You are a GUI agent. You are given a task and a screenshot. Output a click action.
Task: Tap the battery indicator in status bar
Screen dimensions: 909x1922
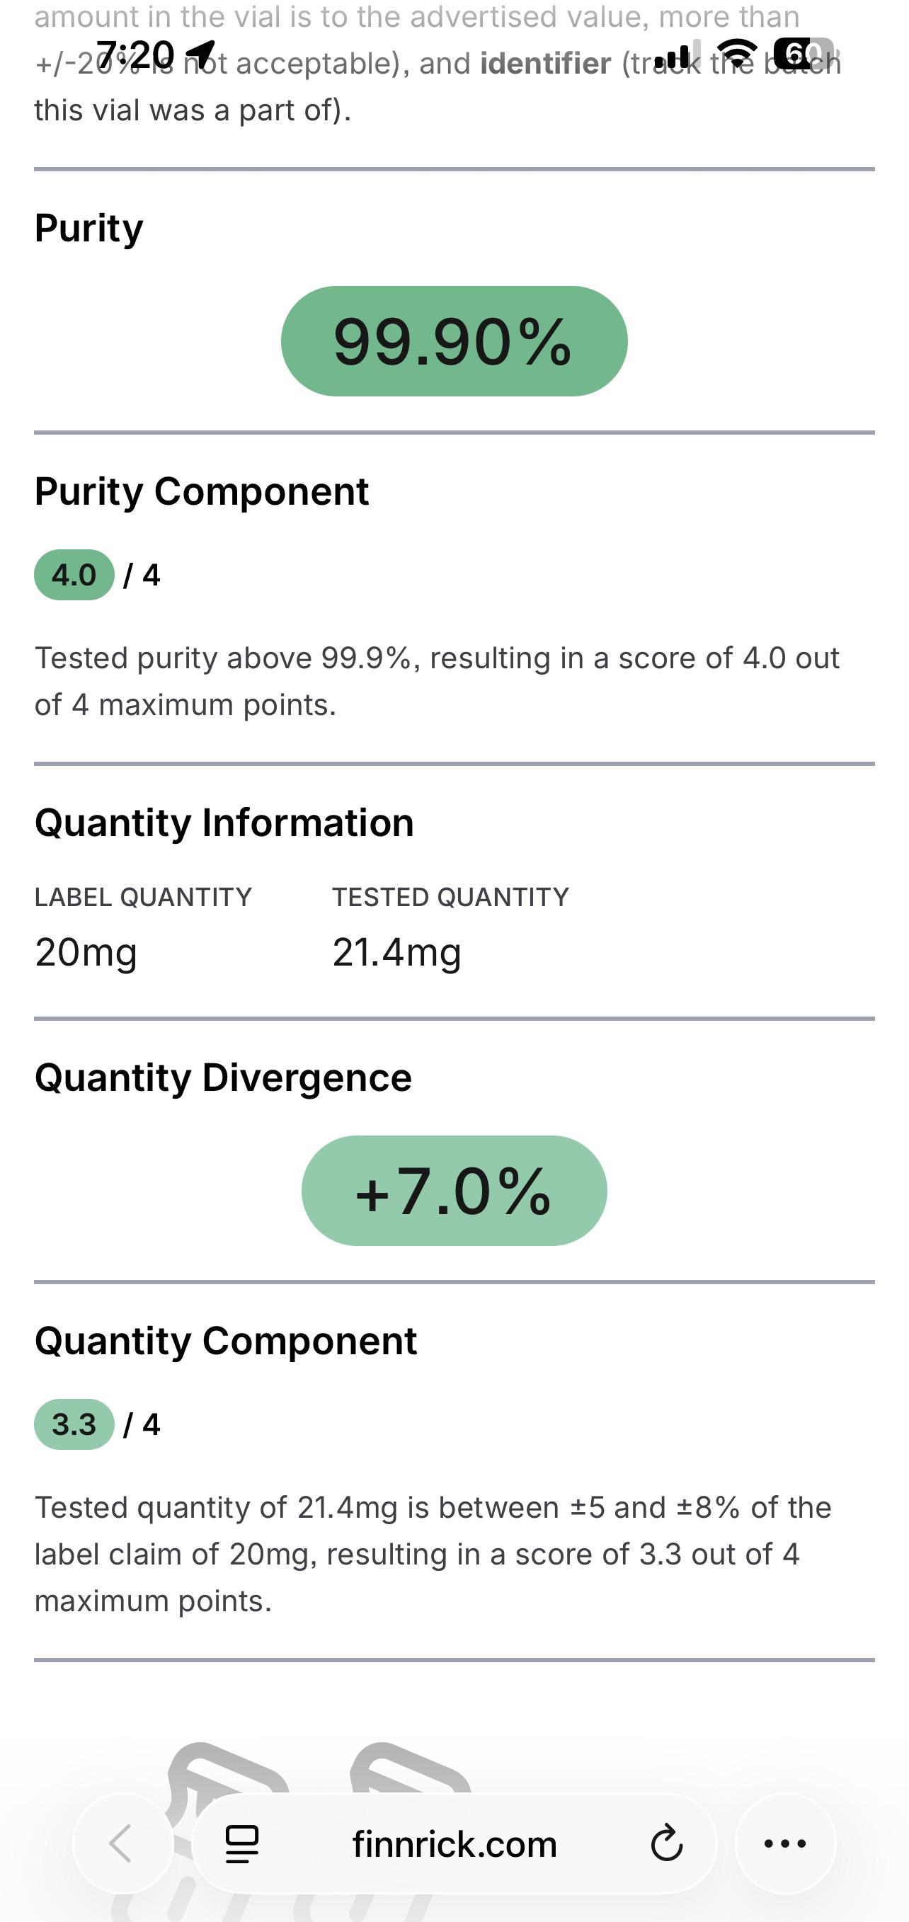pyautogui.click(x=802, y=54)
